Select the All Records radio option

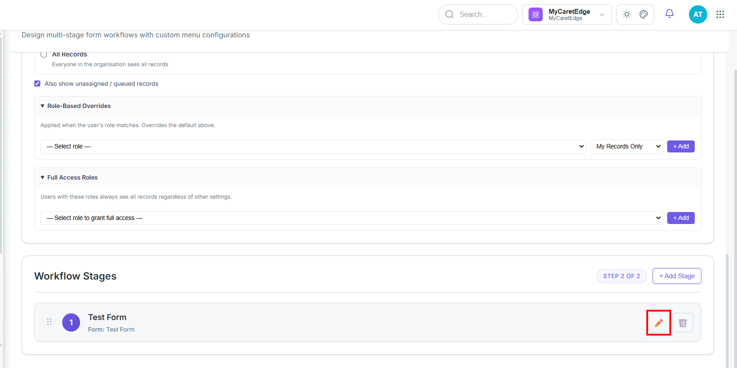44,54
